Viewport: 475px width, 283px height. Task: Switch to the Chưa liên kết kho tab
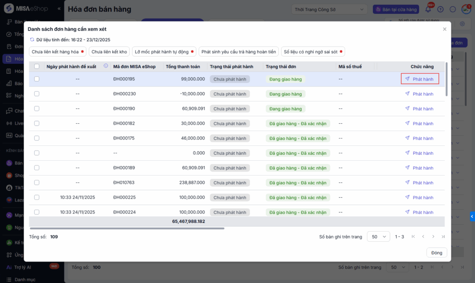[109, 52]
